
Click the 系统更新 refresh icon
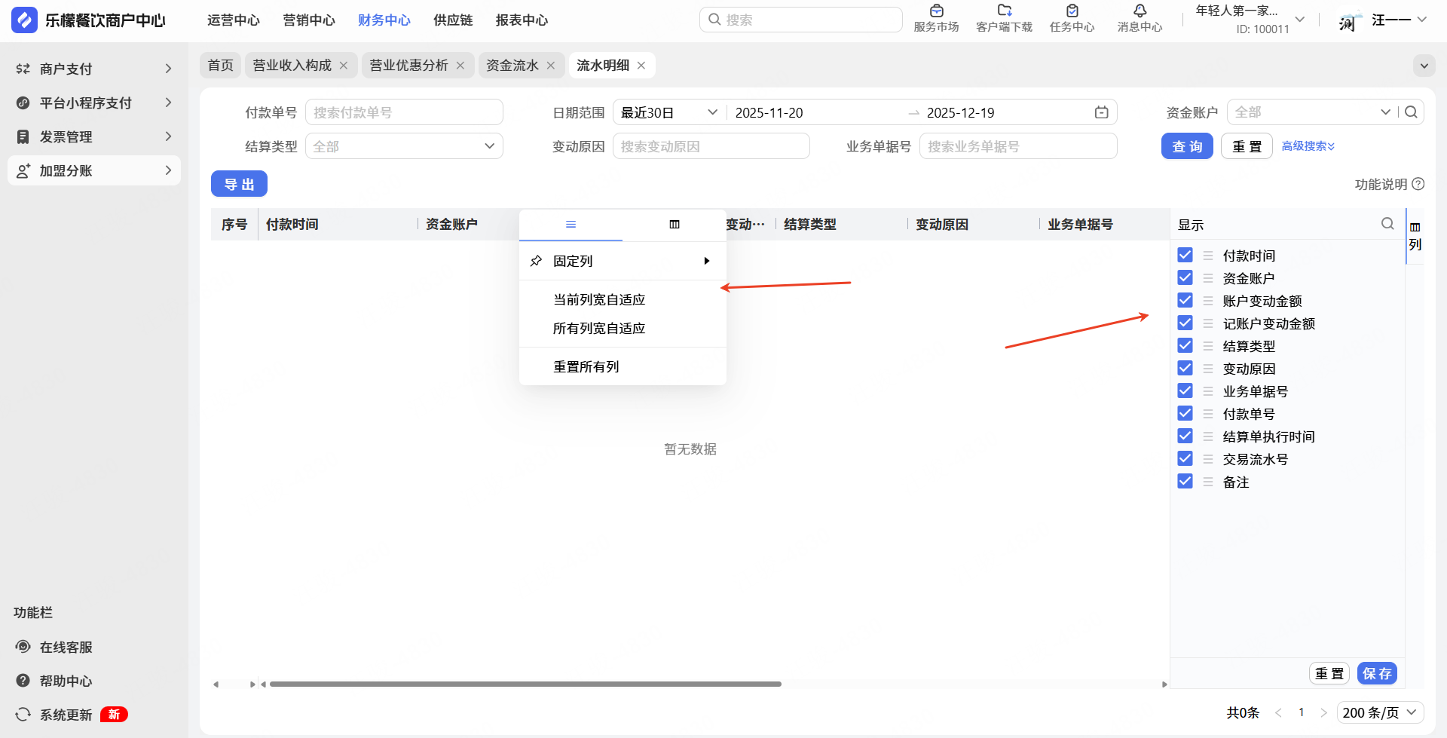click(x=23, y=715)
